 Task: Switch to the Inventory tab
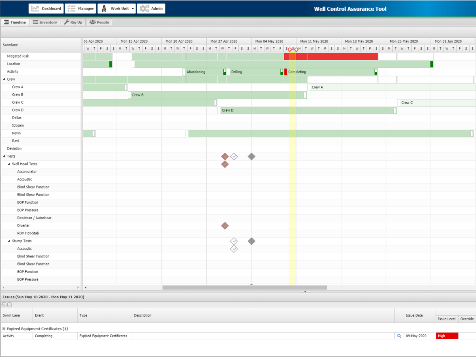(x=45, y=22)
